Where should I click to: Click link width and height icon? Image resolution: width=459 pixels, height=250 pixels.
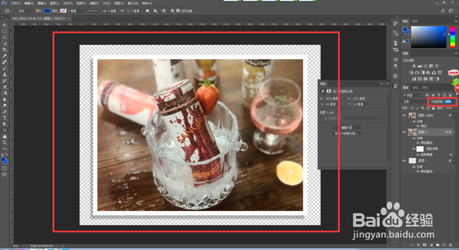[122, 11]
